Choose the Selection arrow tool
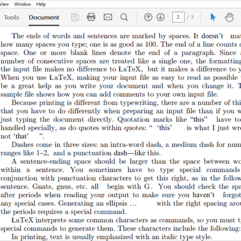The image size is (241, 241). tap(213, 17)
